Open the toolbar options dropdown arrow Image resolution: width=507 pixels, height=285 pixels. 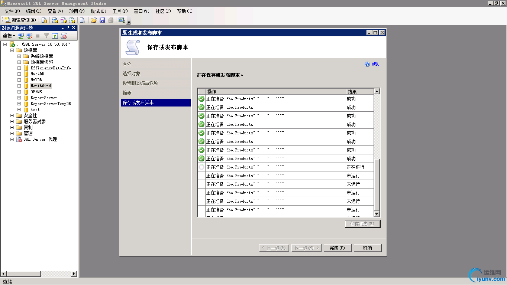[129, 22]
